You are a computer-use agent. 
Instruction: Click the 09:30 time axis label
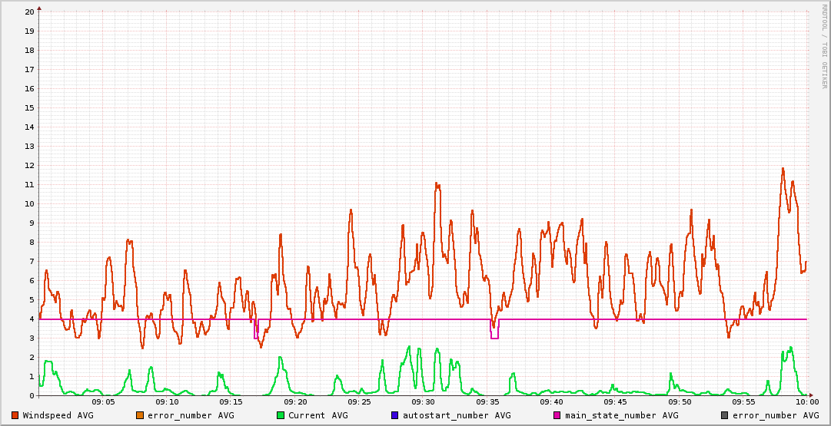pyautogui.click(x=423, y=401)
